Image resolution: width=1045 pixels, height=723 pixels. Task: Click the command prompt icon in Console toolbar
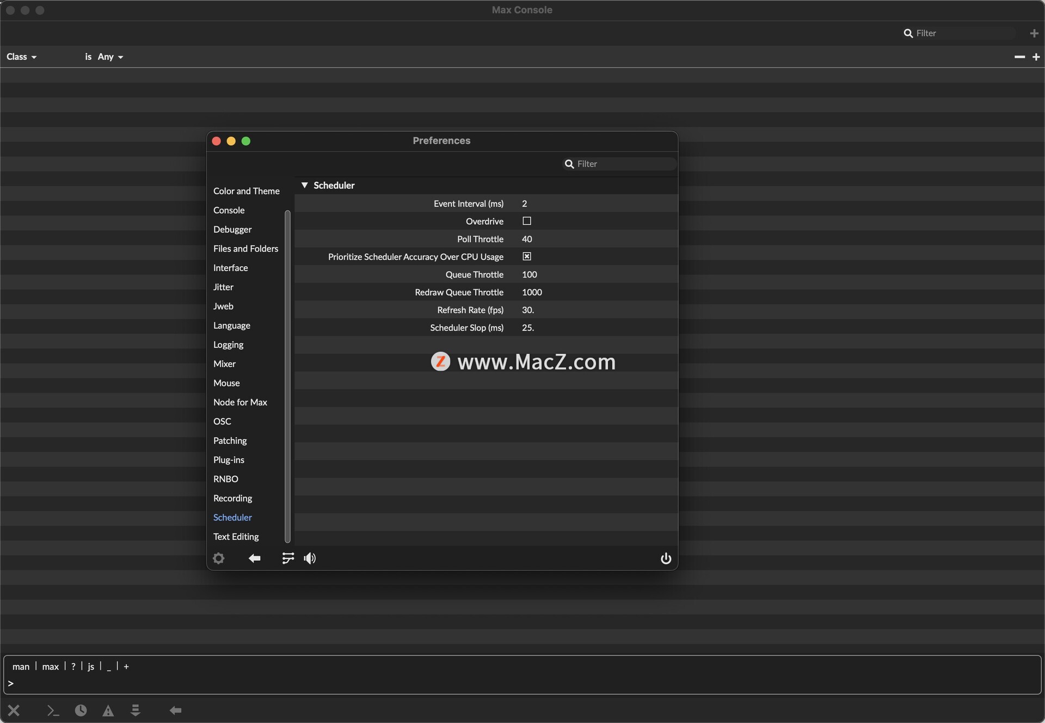click(53, 710)
